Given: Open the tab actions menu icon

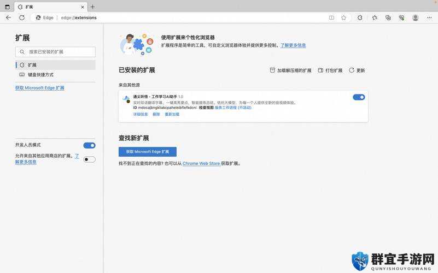Looking at the screenshot, I should (7, 7).
